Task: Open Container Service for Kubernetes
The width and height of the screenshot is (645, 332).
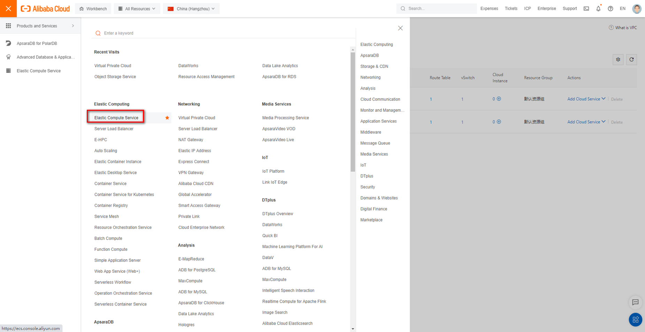Action: (x=124, y=195)
